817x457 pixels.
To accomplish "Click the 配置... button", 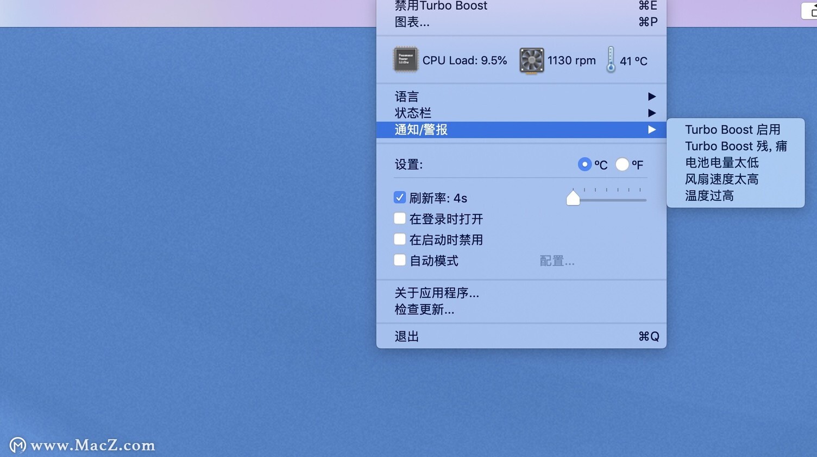I will 557,261.
